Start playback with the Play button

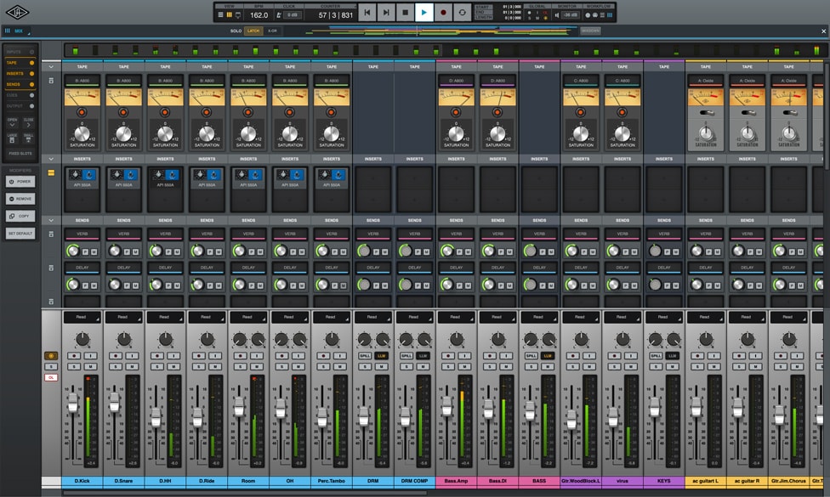pyautogui.click(x=424, y=13)
